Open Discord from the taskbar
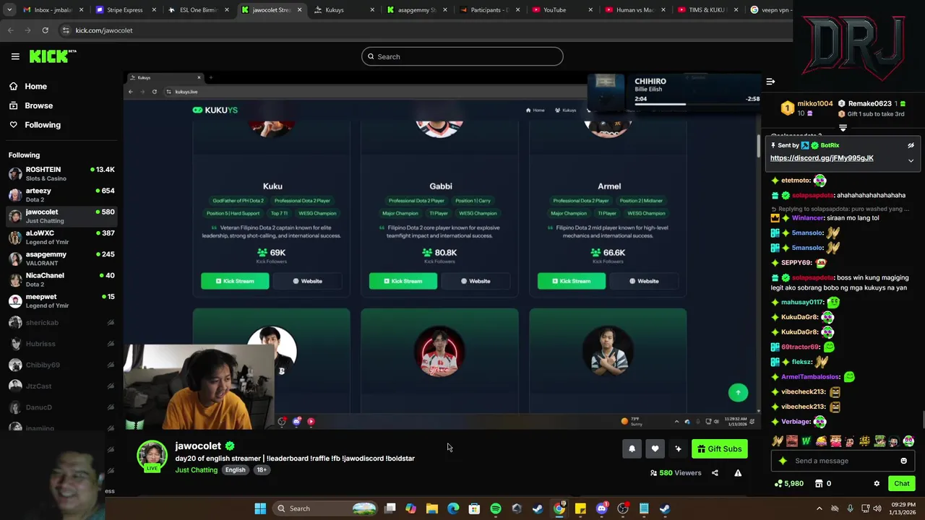The image size is (925, 520). (x=601, y=508)
